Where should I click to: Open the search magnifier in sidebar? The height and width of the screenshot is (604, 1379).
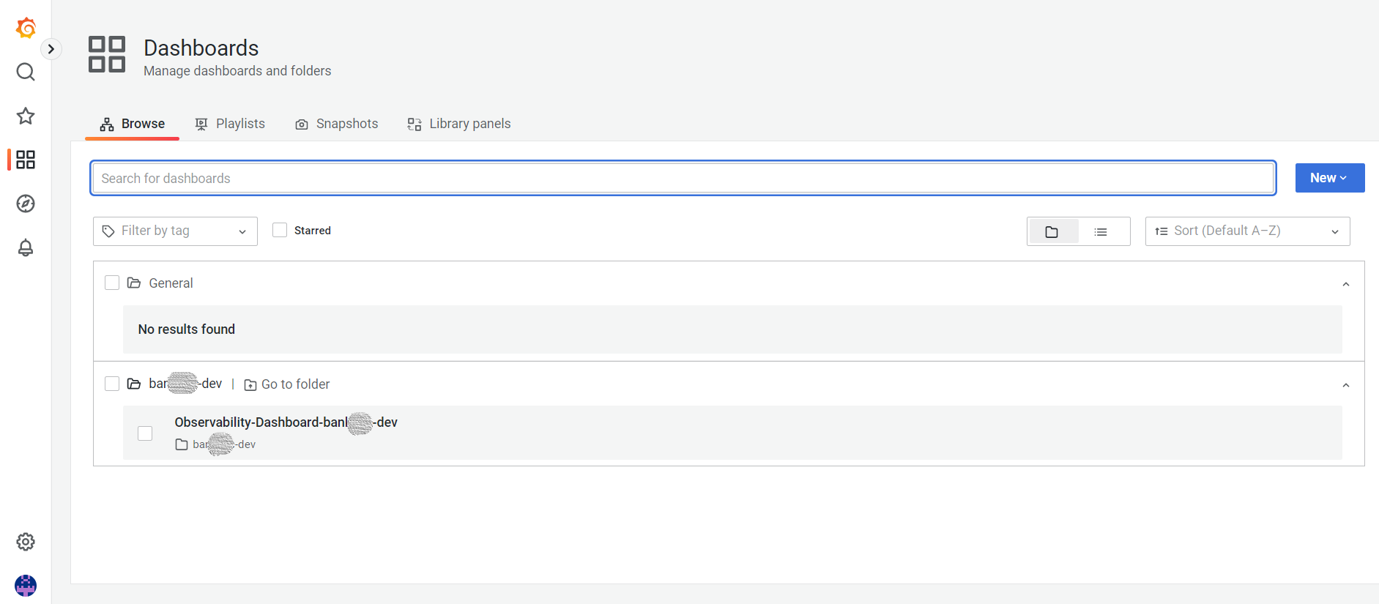[x=26, y=72]
